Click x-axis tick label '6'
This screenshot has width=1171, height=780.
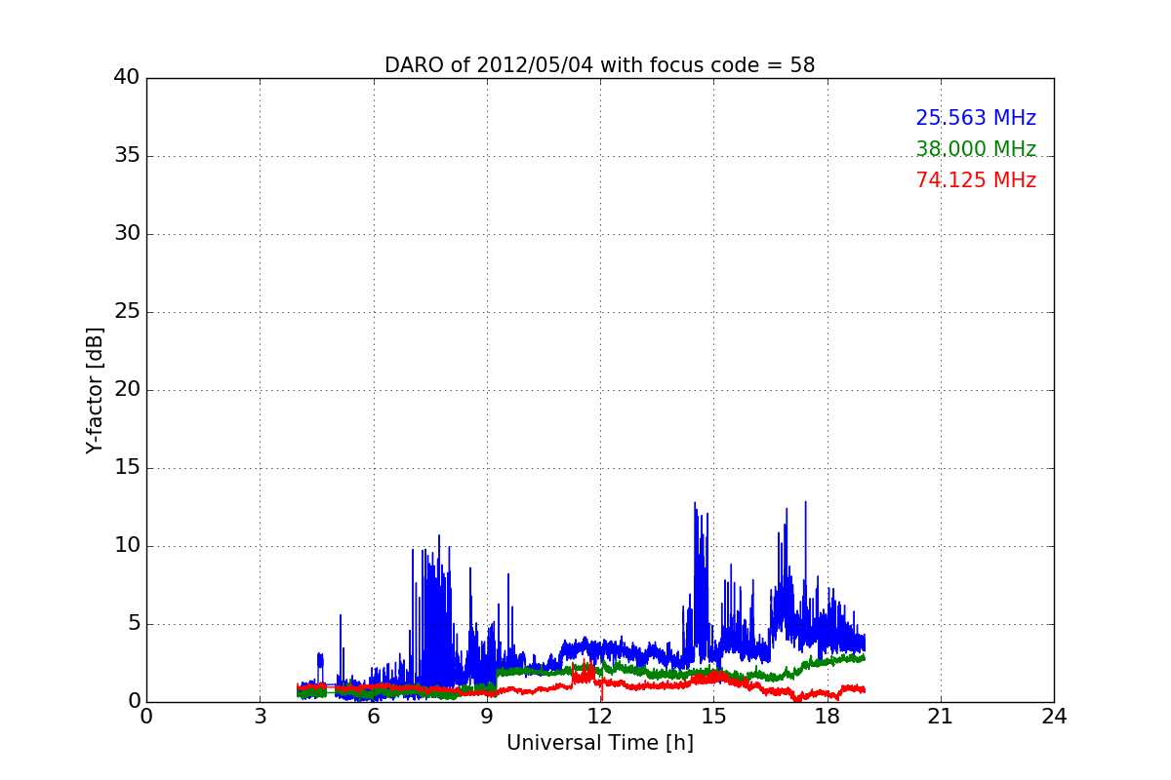coord(374,717)
